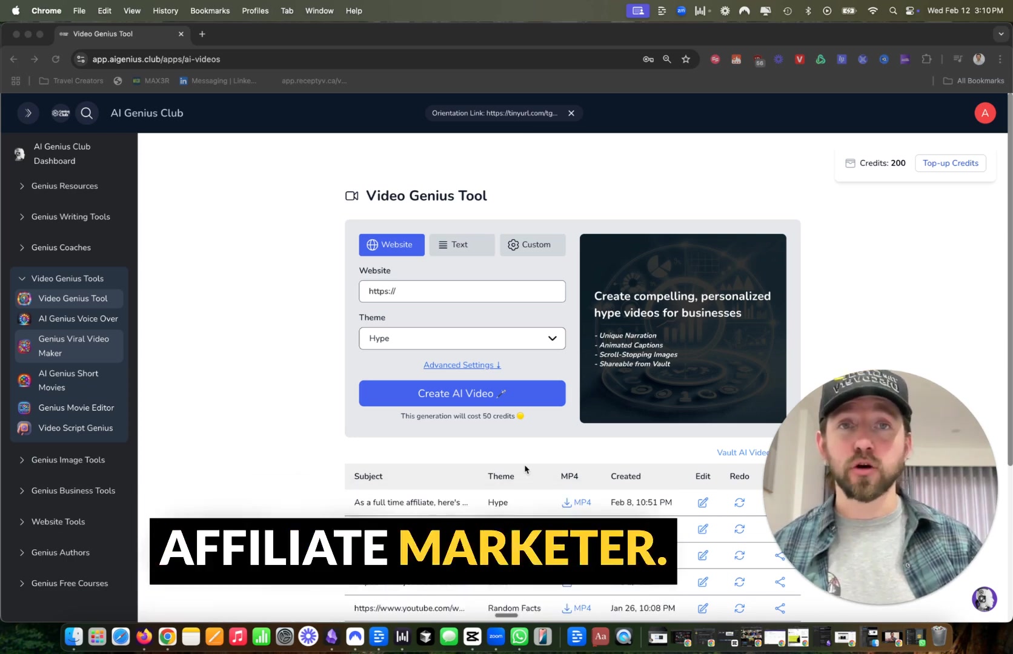Open AI Genius Short Movies
This screenshot has width=1013, height=654.
point(70,380)
